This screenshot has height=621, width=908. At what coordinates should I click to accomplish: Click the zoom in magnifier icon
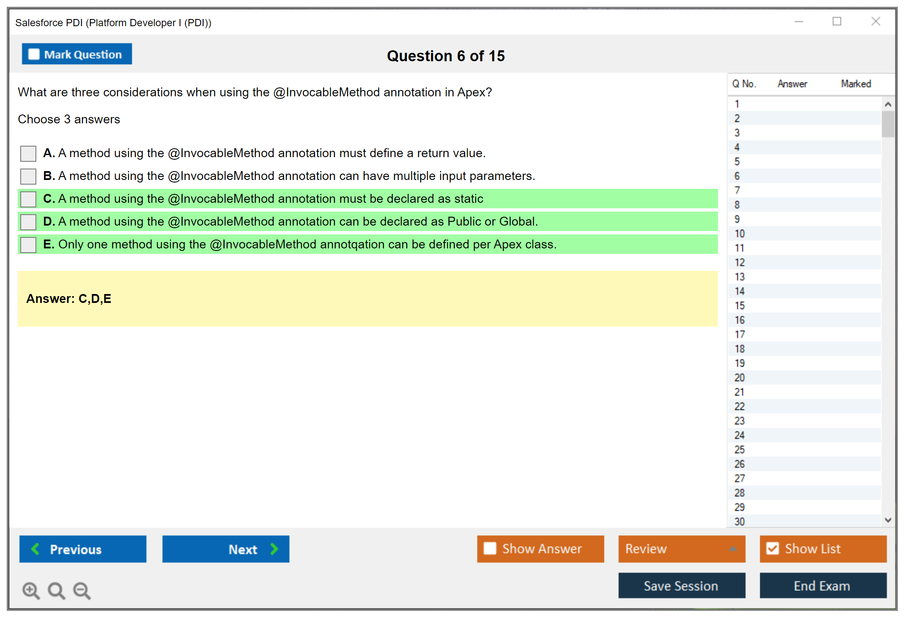coord(30,590)
